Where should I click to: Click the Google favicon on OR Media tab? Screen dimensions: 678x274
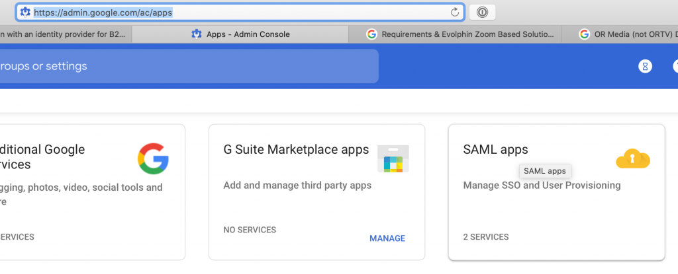tap(584, 34)
